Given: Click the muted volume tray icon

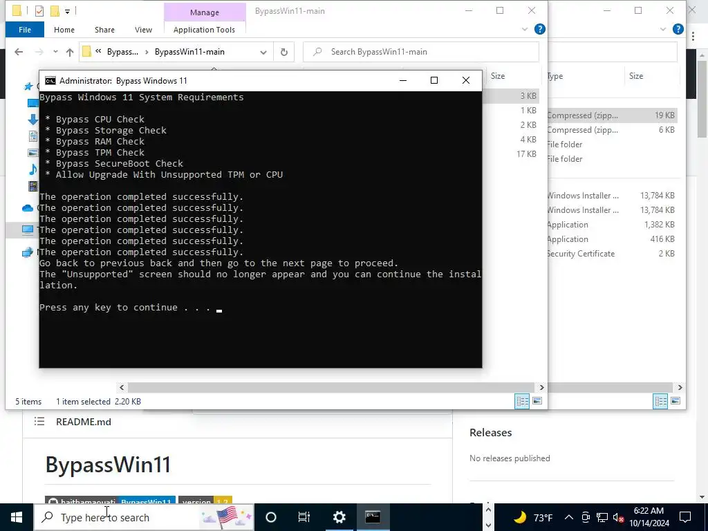Looking at the screenshot, I should point(619,517).
